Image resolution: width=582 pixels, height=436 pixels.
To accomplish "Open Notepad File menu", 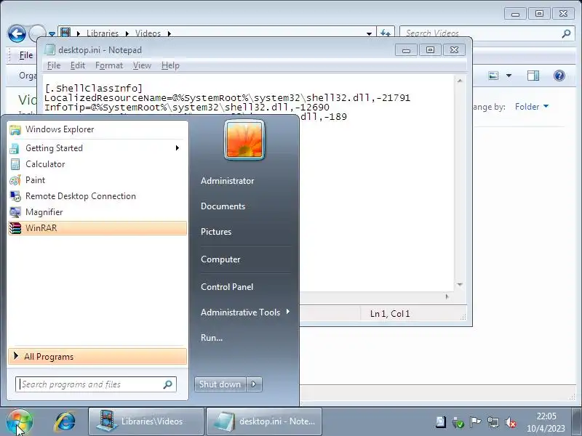I will click(54, 65).
